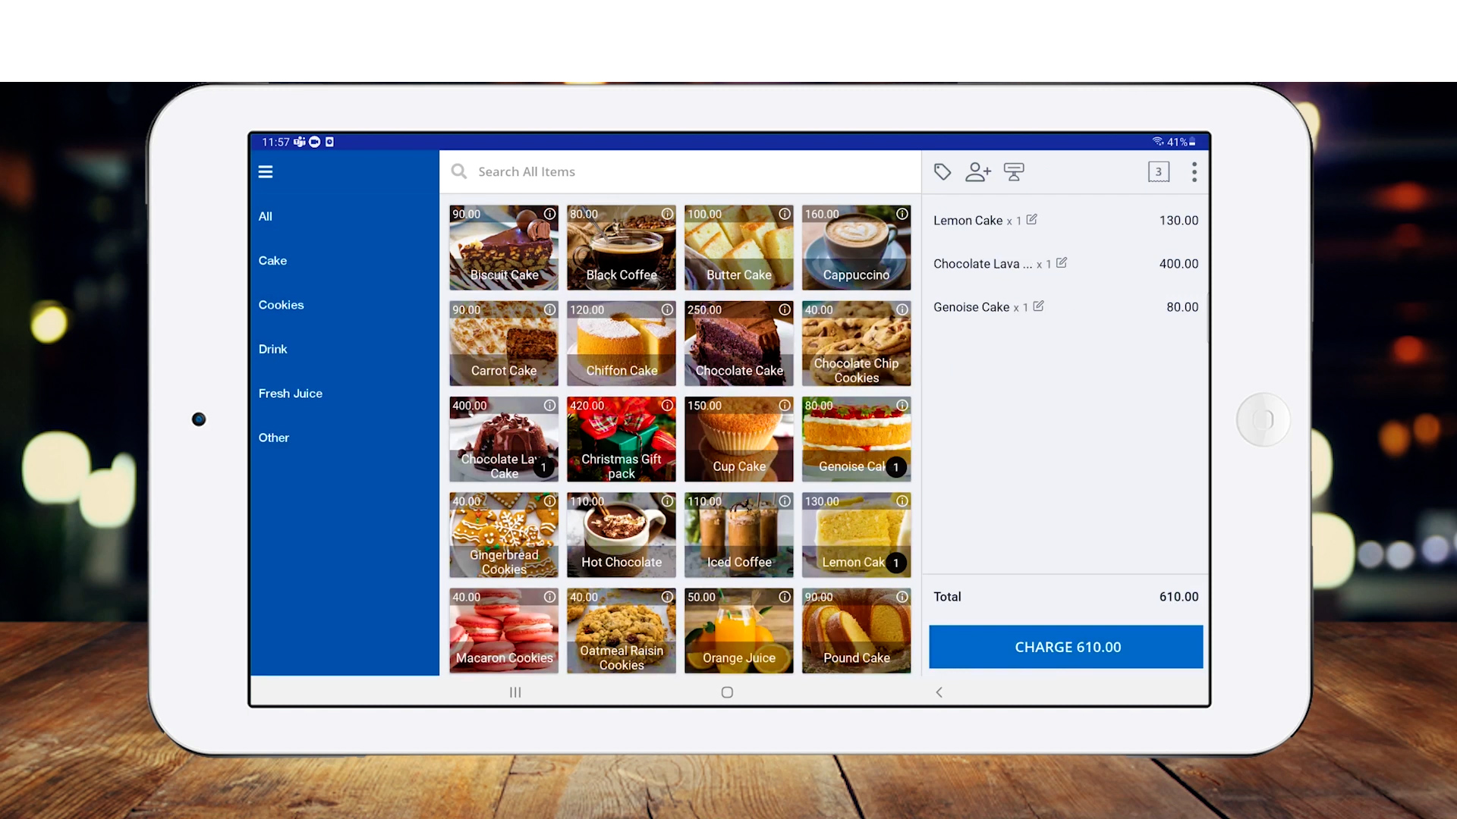This screenshot has height=819, width=1457.
Task: Select the Fresh Juice category
Action: (290, 394)
